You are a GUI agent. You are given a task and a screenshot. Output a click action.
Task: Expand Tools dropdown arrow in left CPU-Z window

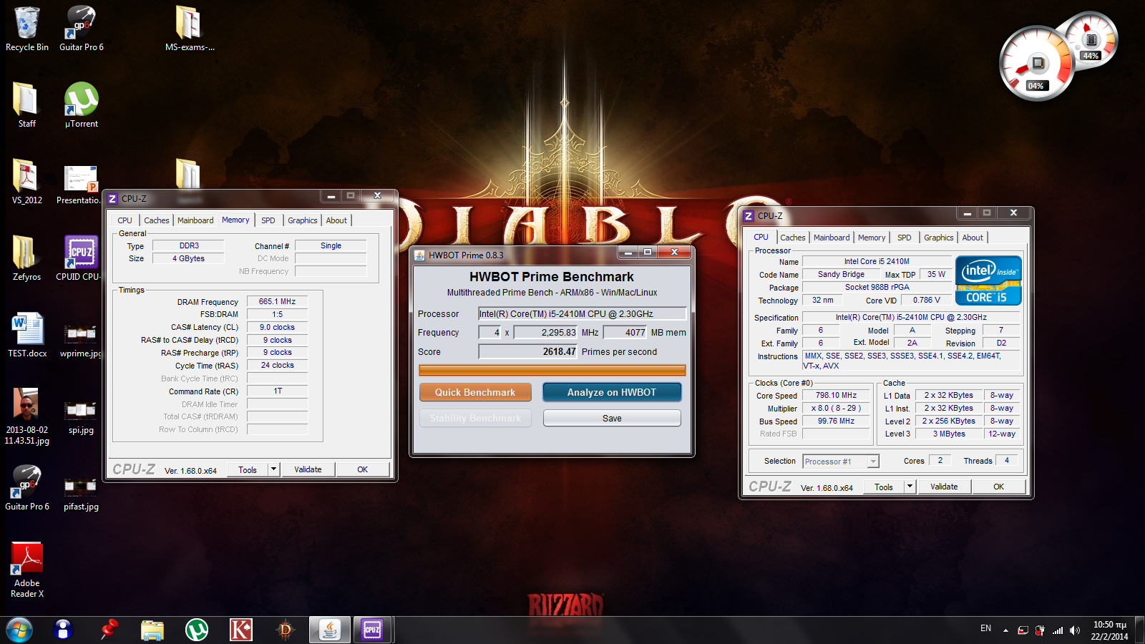click(273, 469)
